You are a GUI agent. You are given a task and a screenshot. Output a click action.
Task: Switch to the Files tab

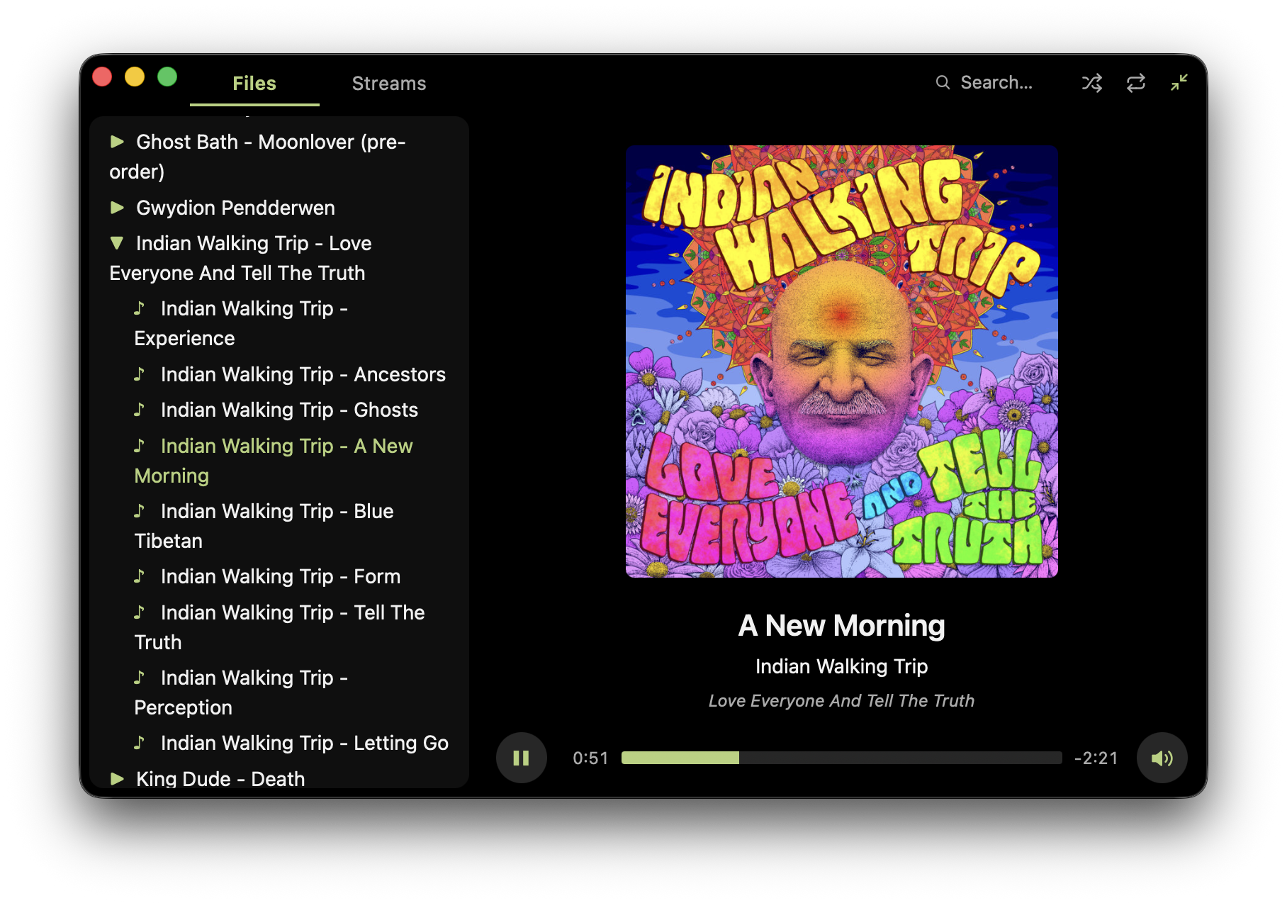pyautogui.click(x=254, y=84)
